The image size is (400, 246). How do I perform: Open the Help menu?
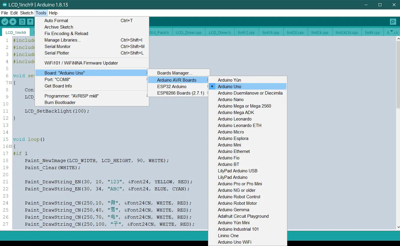(x=53, y=13)
